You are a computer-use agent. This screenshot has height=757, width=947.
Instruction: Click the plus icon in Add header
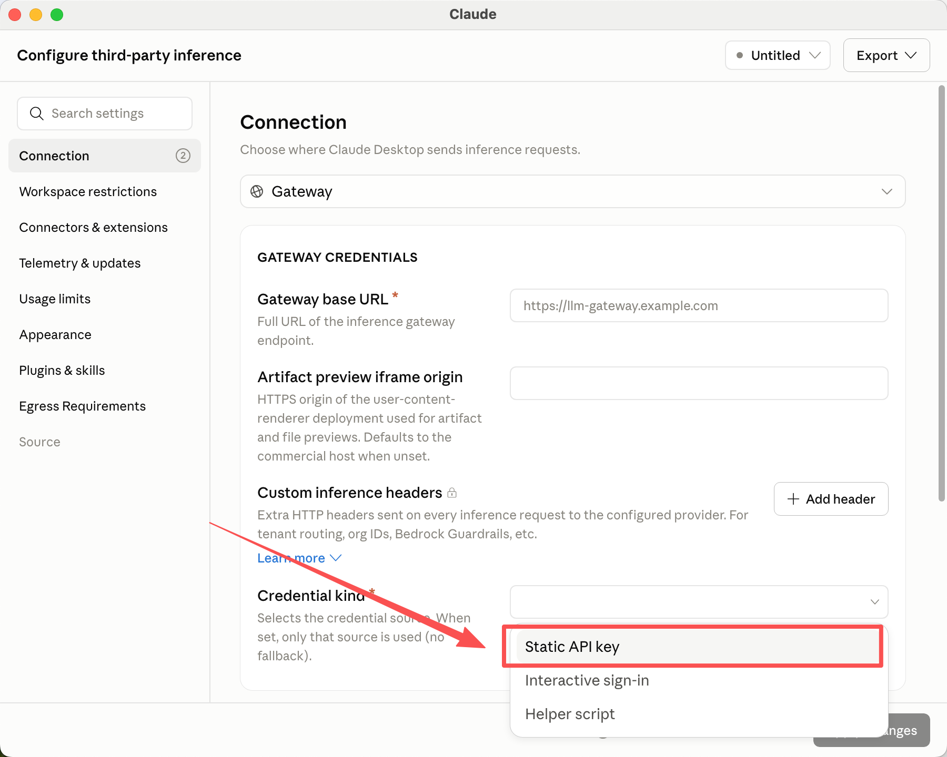(x=793, y=499)
